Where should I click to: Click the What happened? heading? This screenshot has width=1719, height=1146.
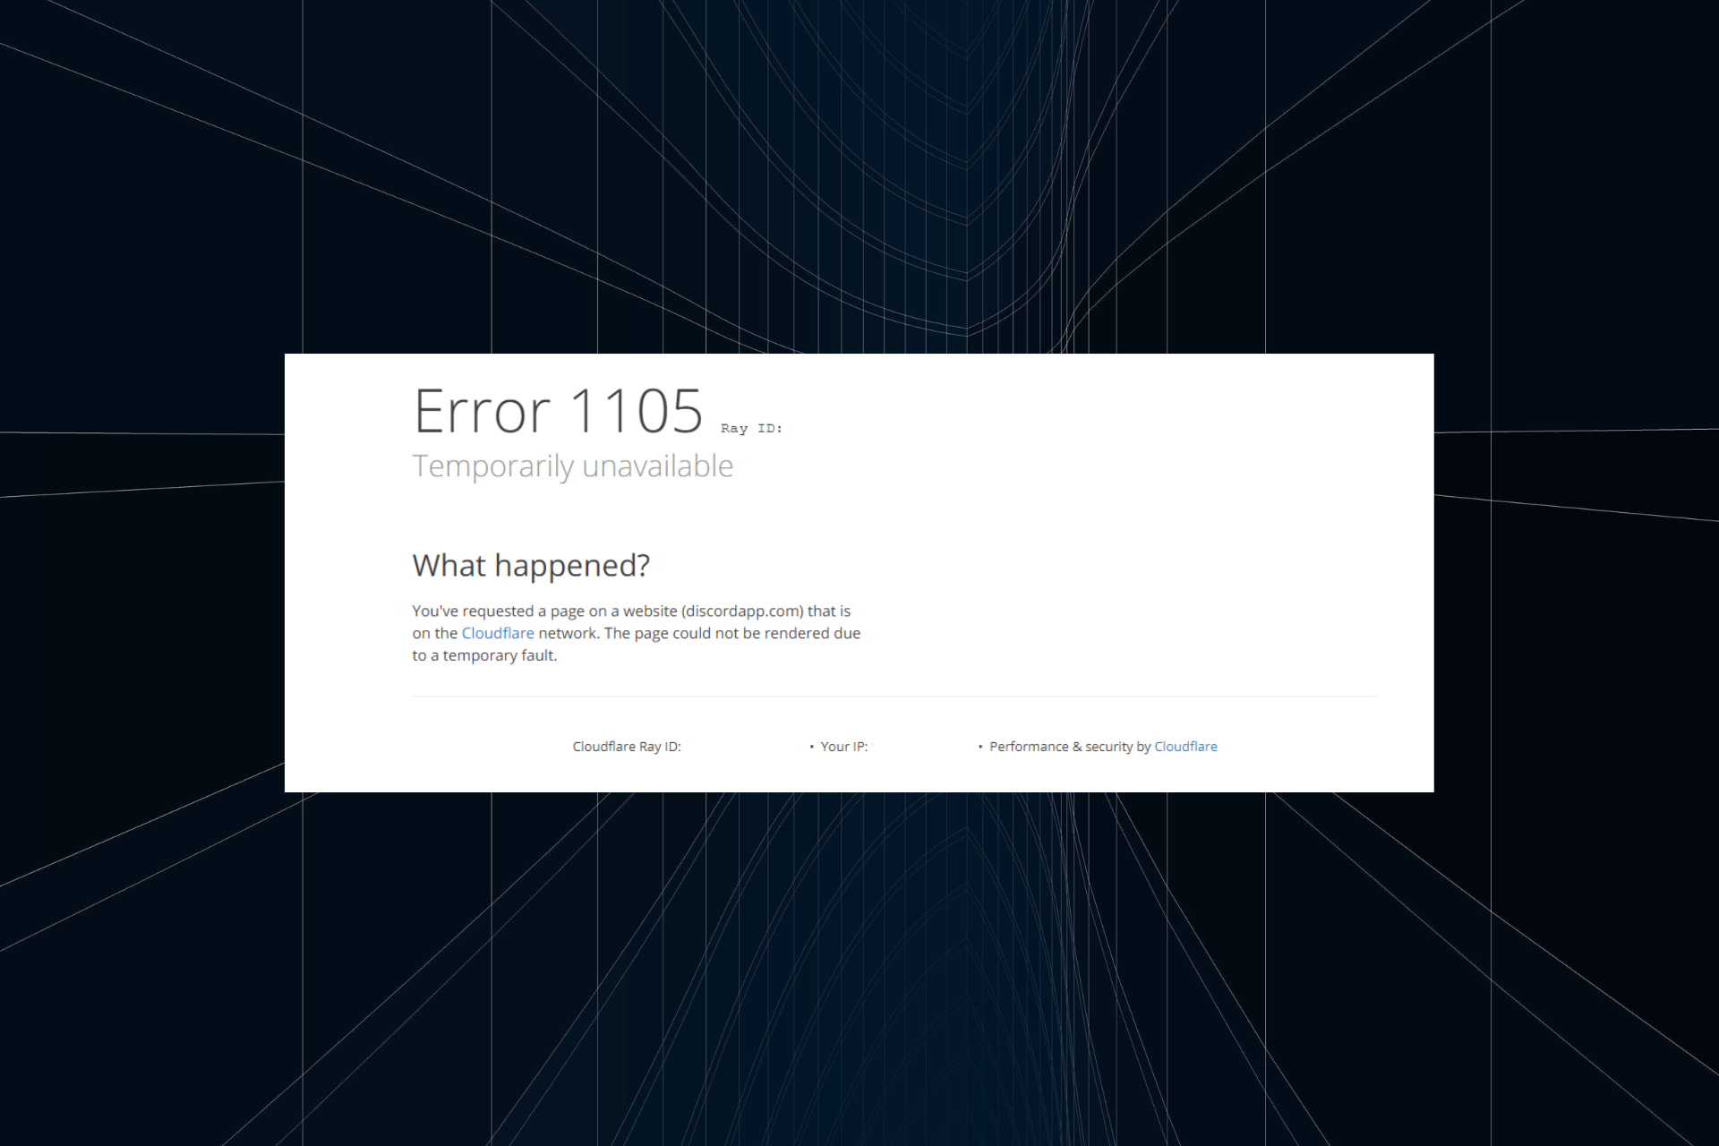(x=531, y=566)
